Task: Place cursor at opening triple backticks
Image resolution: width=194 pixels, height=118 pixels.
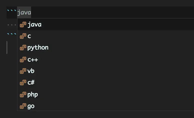Action: coord(12,10)
